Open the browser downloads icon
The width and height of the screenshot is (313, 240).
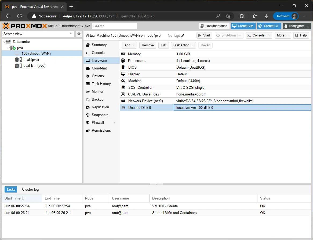click(267, 16)
